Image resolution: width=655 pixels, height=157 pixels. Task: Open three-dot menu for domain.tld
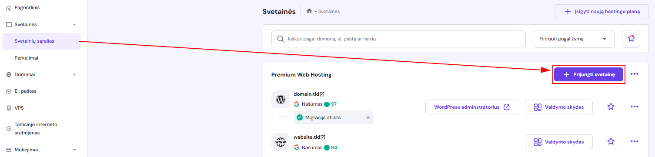tap(634, 107)
